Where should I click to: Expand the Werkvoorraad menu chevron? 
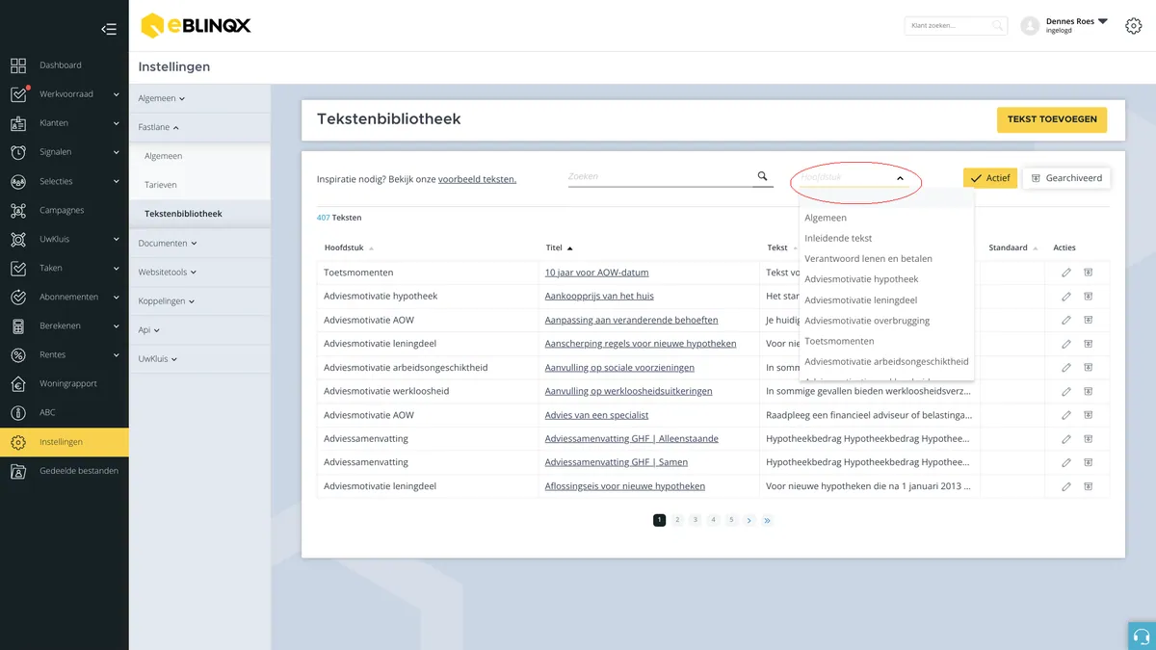[117, 94]
